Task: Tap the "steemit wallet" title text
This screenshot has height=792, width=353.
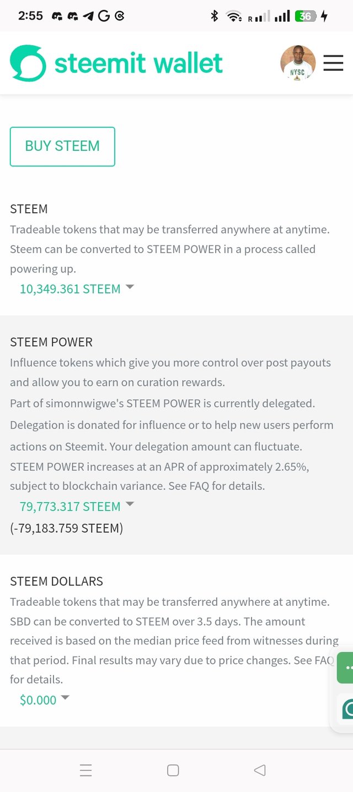Action: [138, 63]
